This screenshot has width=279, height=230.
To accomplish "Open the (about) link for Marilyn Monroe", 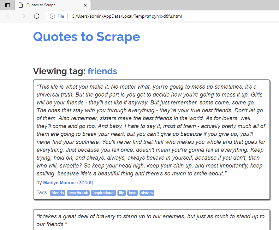I will (85, 182).
